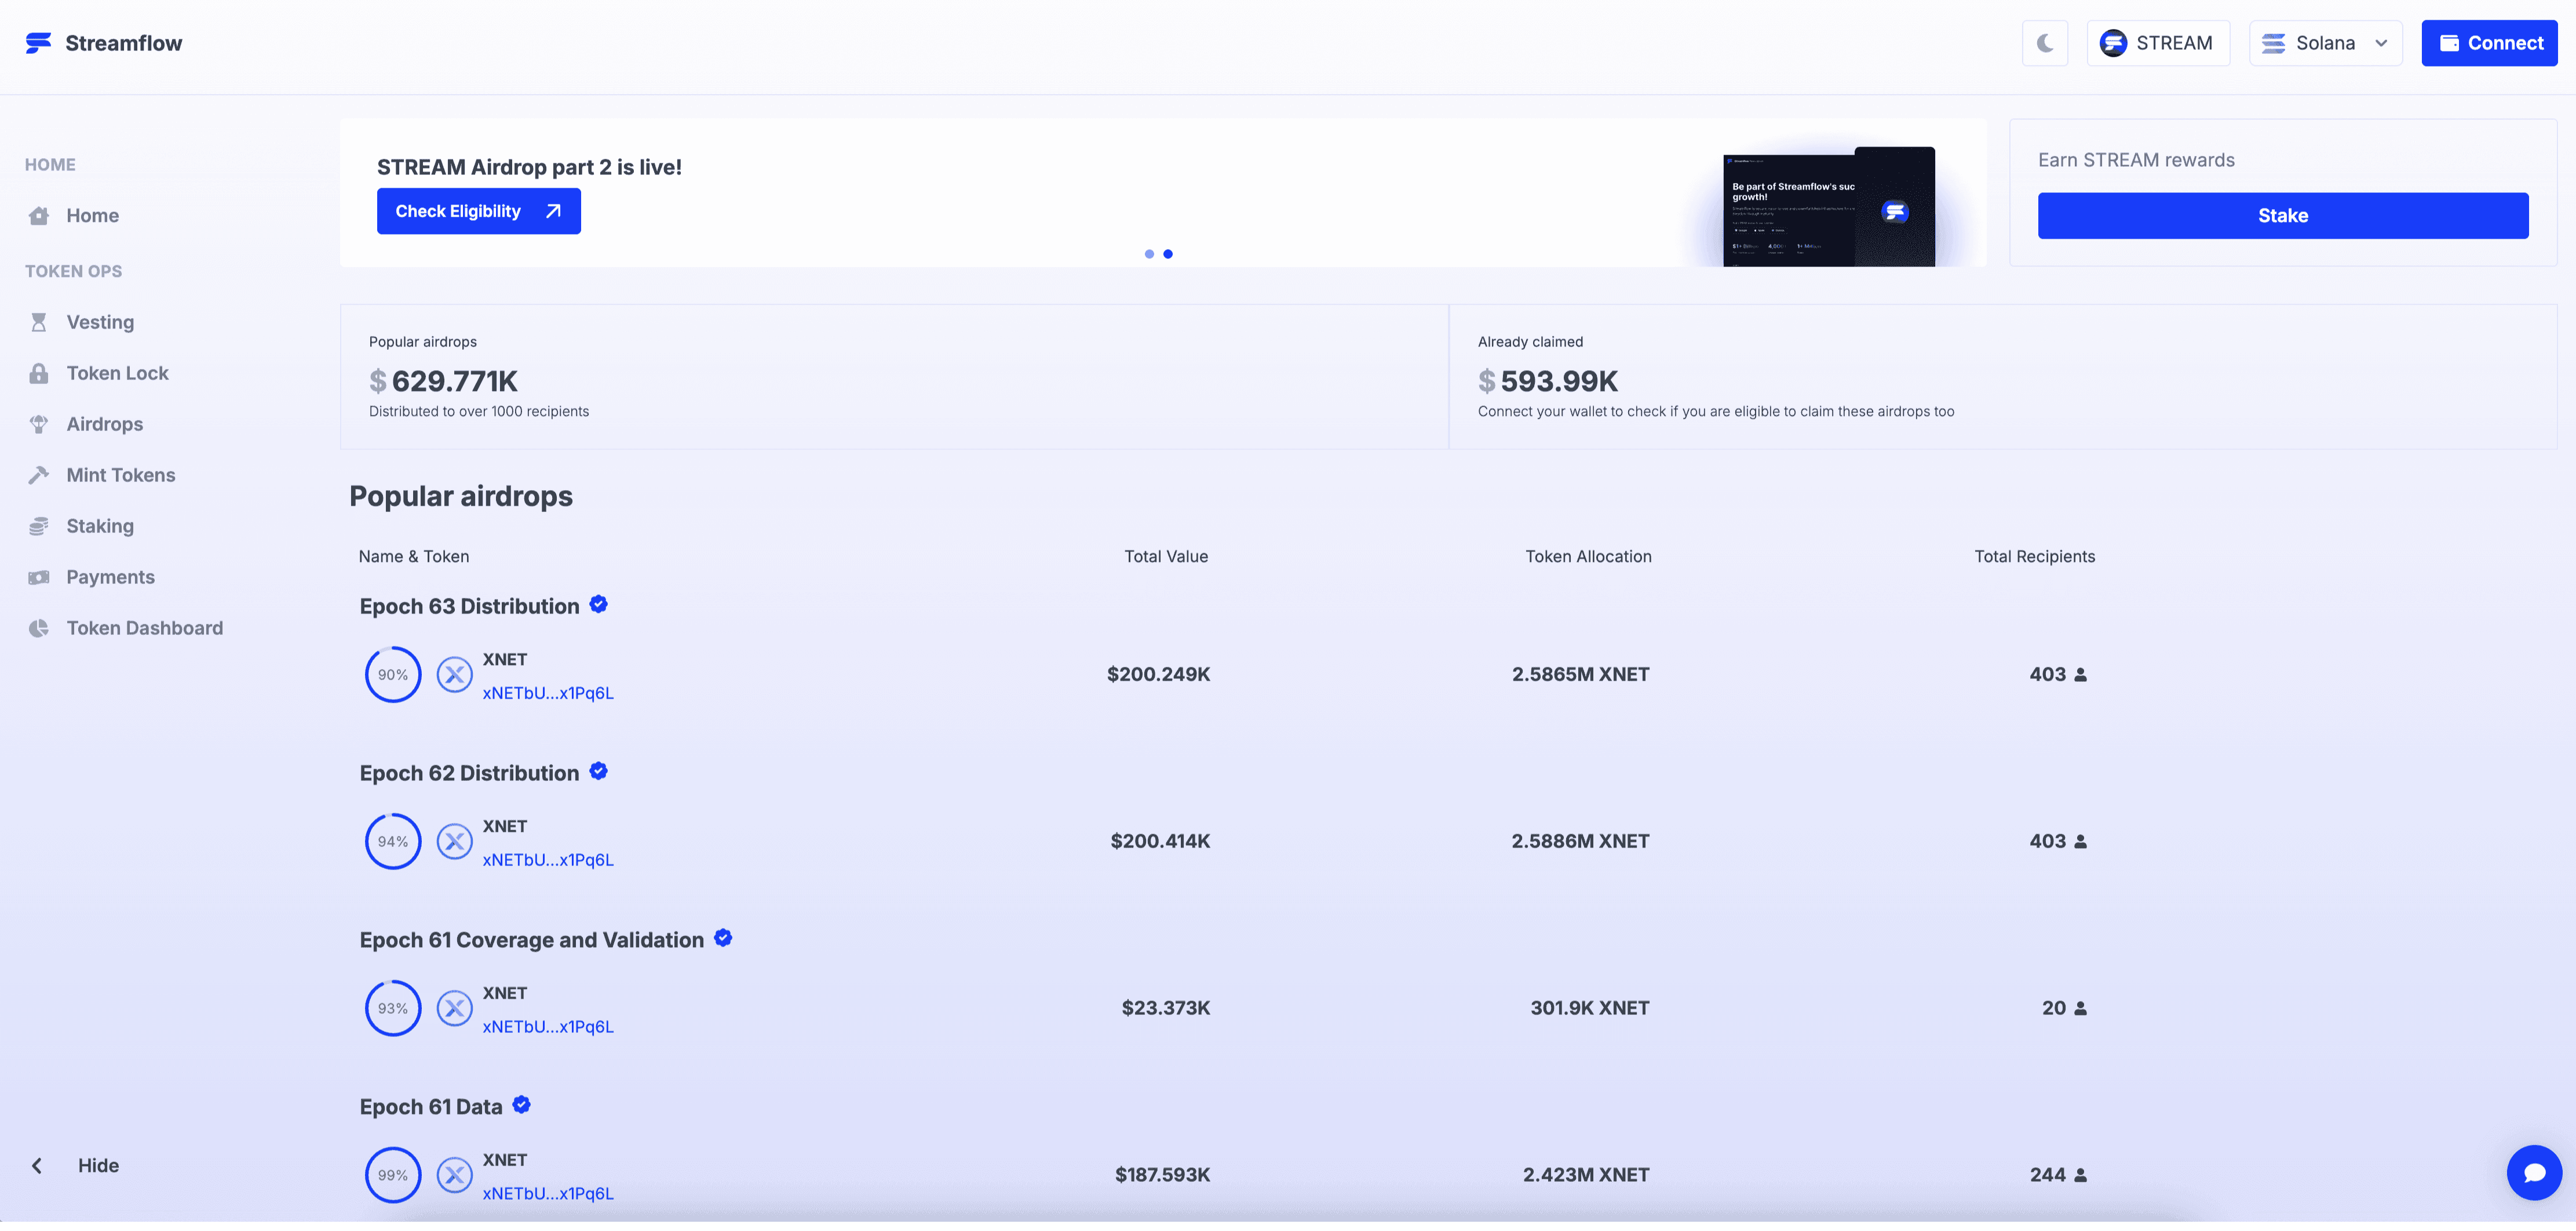The width and height of the screenshot is (2576, 1231).
Task: Click the Streamflow logo icon
Action: pyautogui.click(x=38, y=43)
